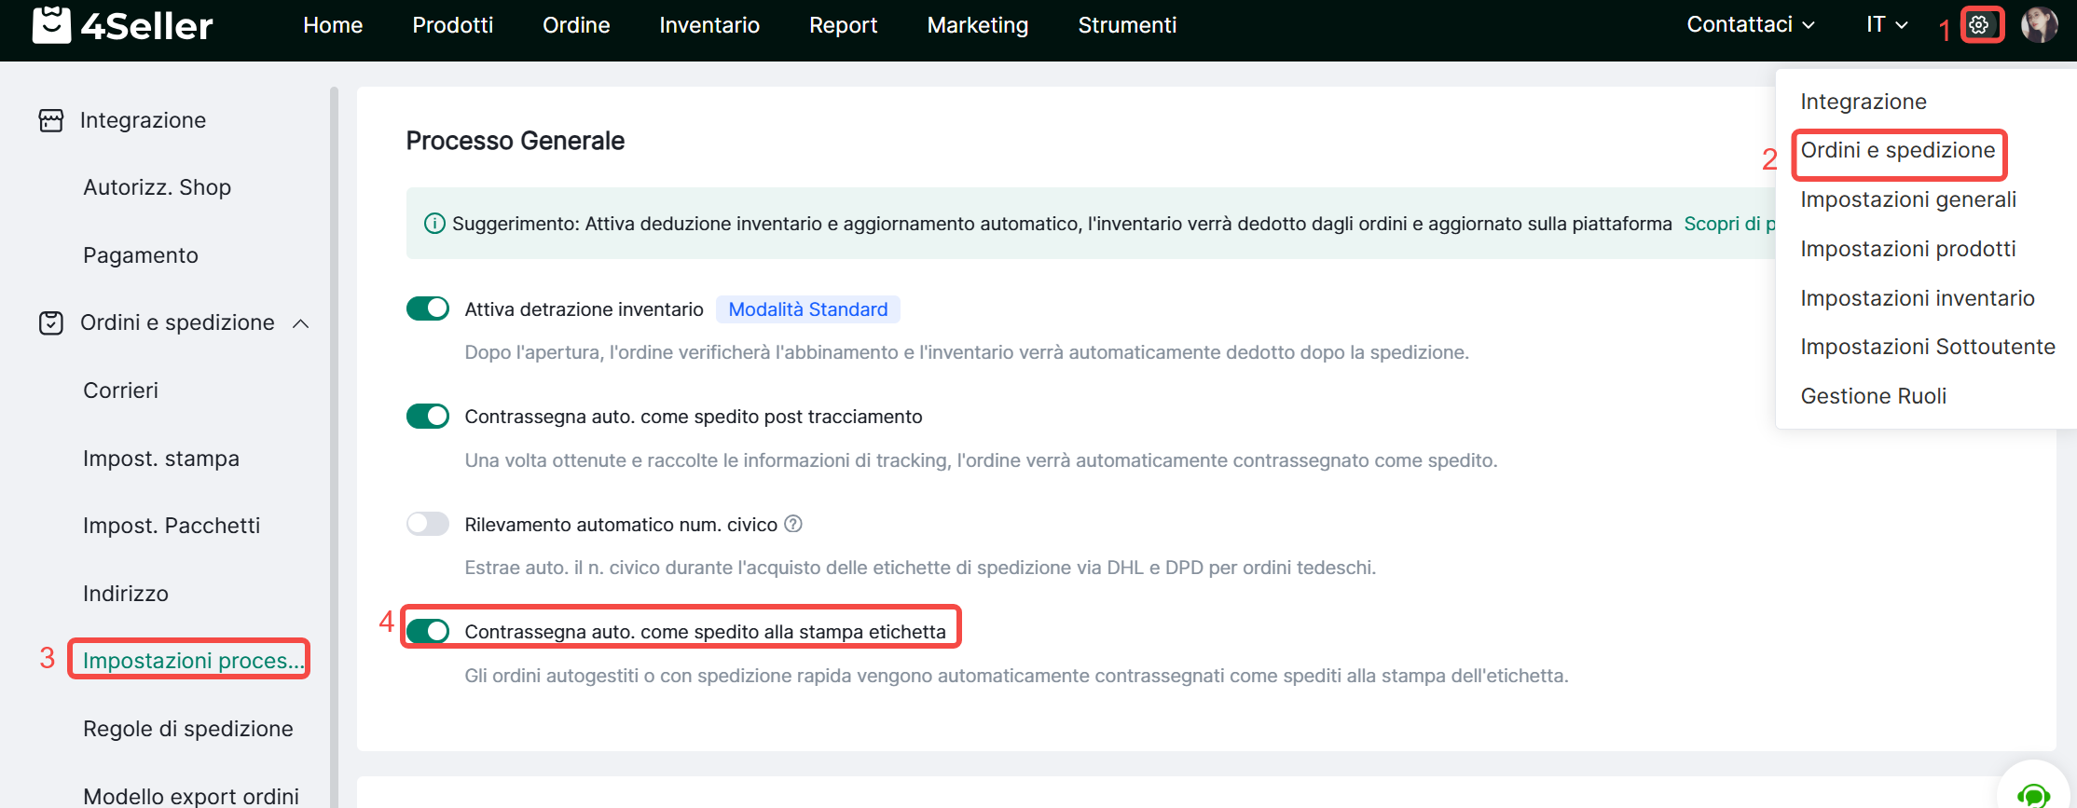Click help icon beside Rilevamento automatico num. civico

[793, 524]
